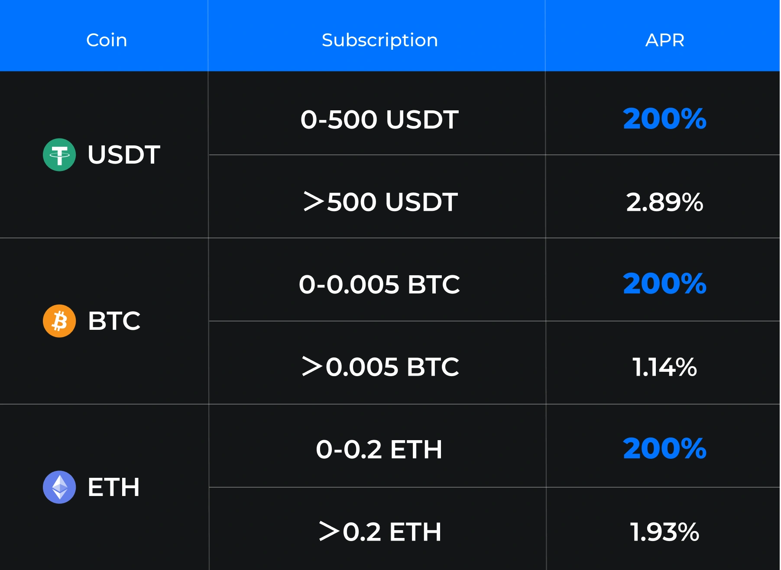Select the >0.2 ETH subscription tier
781x570 pixels.
[380, 531]
